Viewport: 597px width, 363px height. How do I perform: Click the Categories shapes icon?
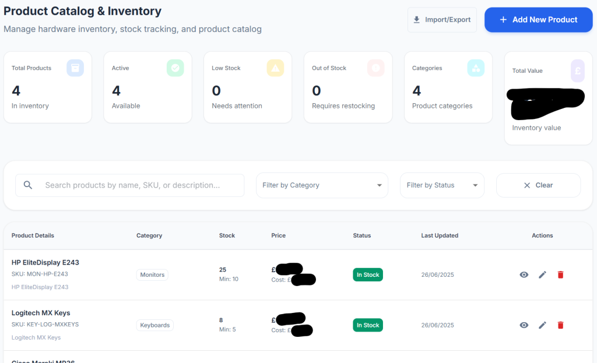tap(476, 68)
